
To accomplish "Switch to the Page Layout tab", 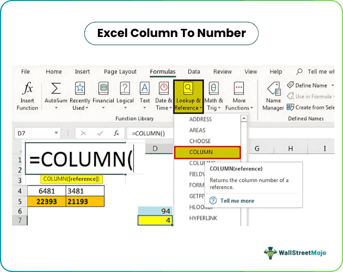I will (x=120, y=72).
